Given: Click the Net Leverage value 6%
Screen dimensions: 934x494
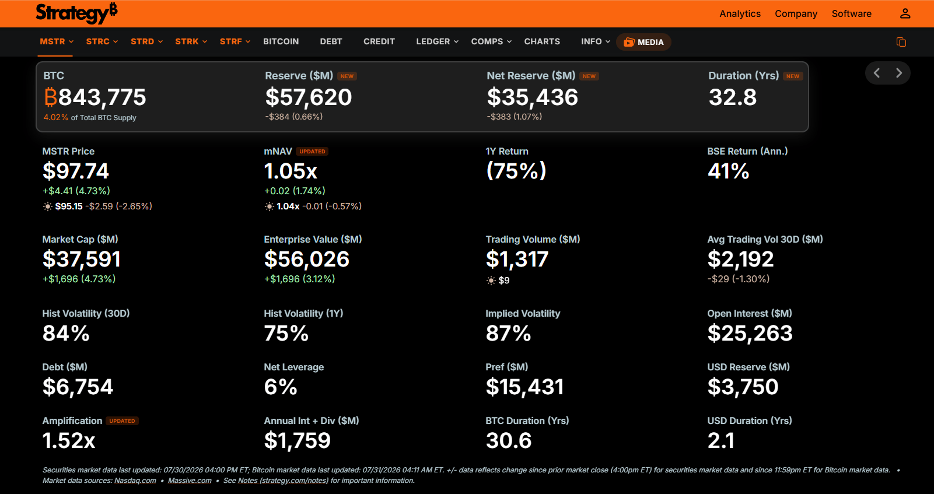Looking at the screenshot, I should click(281, 387).
